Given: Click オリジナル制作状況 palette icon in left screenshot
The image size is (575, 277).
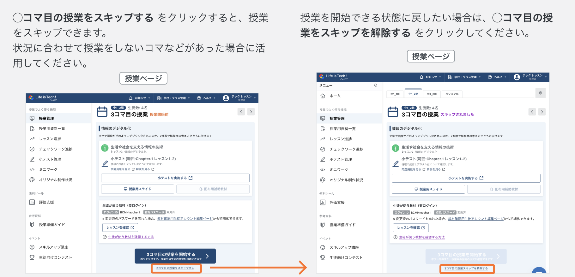Looking at the screenshot, I should point(32,180).
